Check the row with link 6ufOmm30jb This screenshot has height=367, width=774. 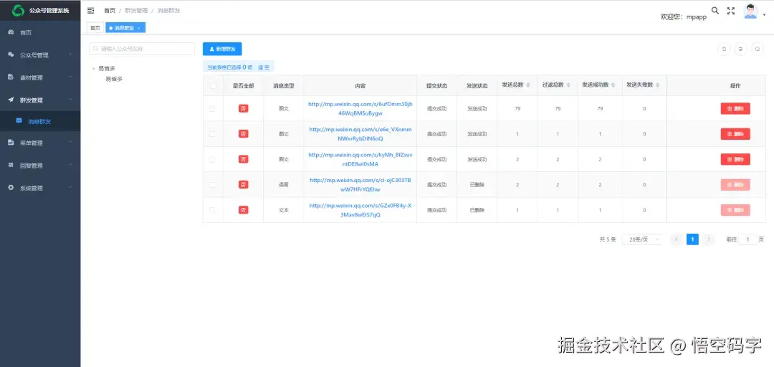(213, 109)
